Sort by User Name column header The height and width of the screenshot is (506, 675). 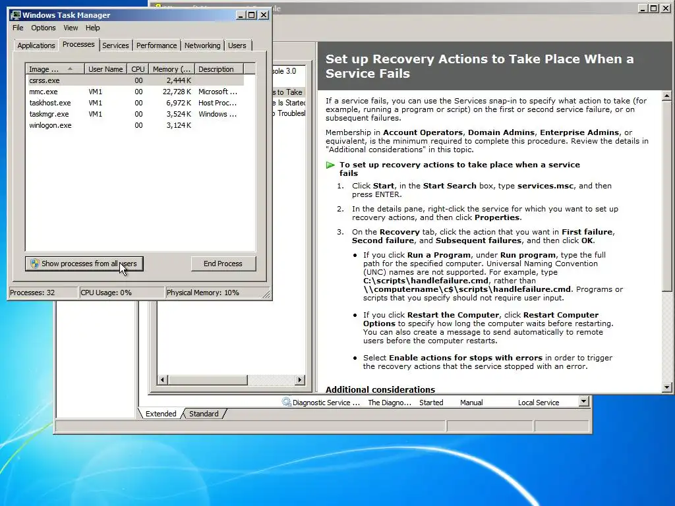[105, 69]
